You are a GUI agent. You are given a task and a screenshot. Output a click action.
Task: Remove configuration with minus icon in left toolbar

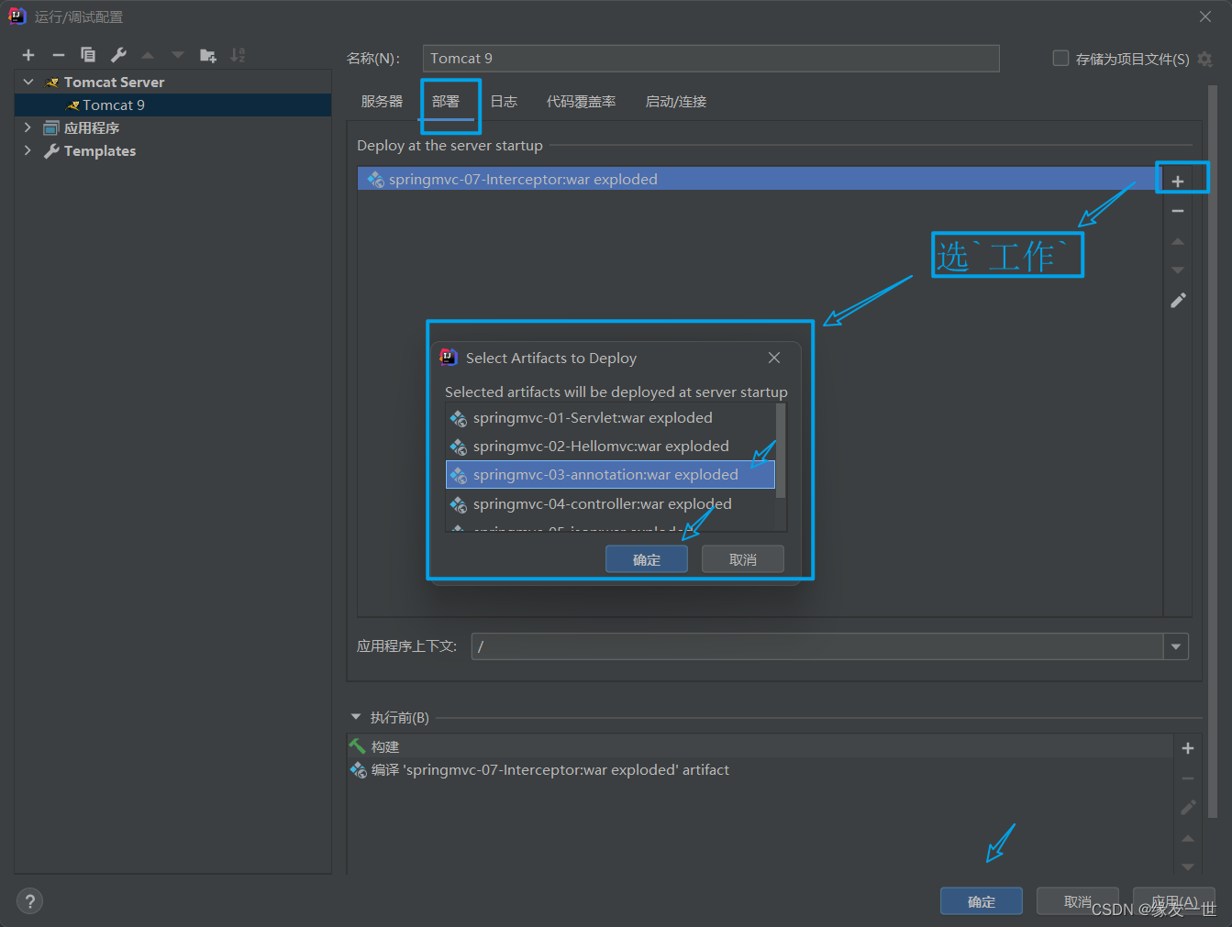[x=59, y=55]
